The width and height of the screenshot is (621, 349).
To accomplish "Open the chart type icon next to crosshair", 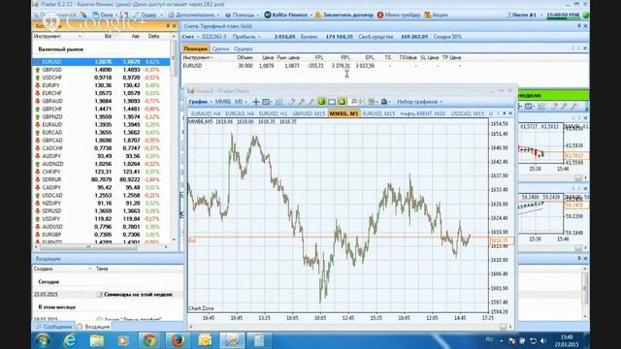I will point(267,102).
